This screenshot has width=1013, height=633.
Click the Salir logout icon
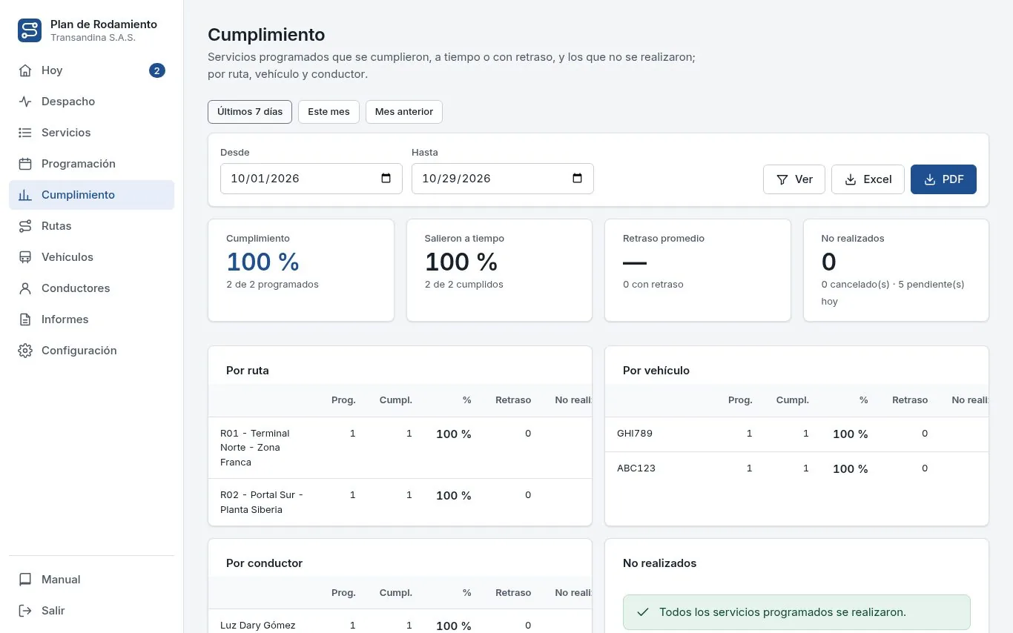[25, 611]
